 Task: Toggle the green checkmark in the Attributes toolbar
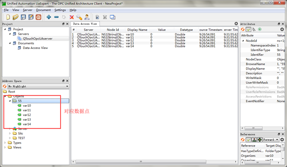(248, 29)
